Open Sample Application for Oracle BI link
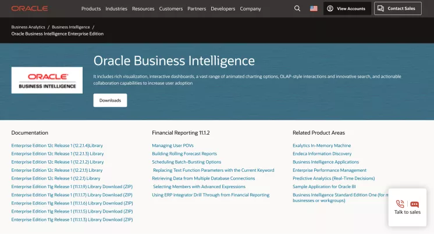The image size is (434, 234). pyautogui.click(x=324, y=187)
